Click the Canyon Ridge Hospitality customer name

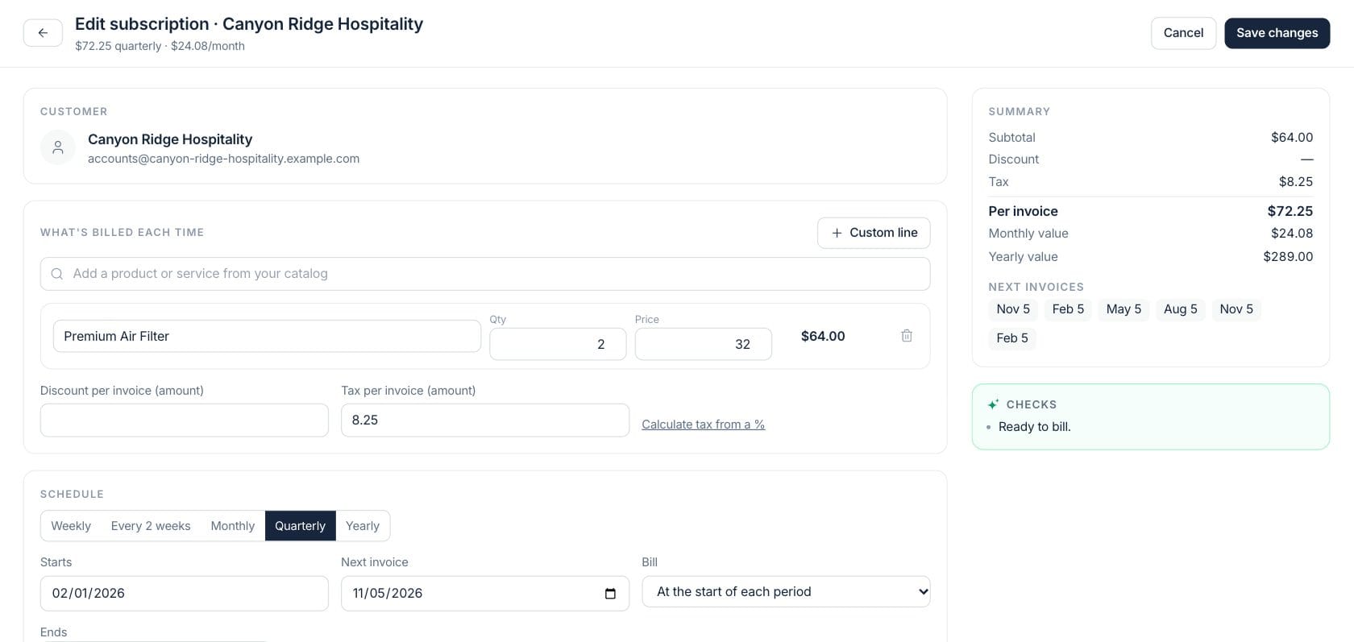pyautogui.click(x=170, y=139)
